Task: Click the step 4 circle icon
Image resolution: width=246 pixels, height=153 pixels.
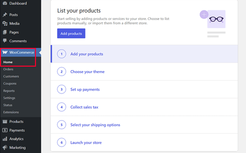Action: (62, 107)
